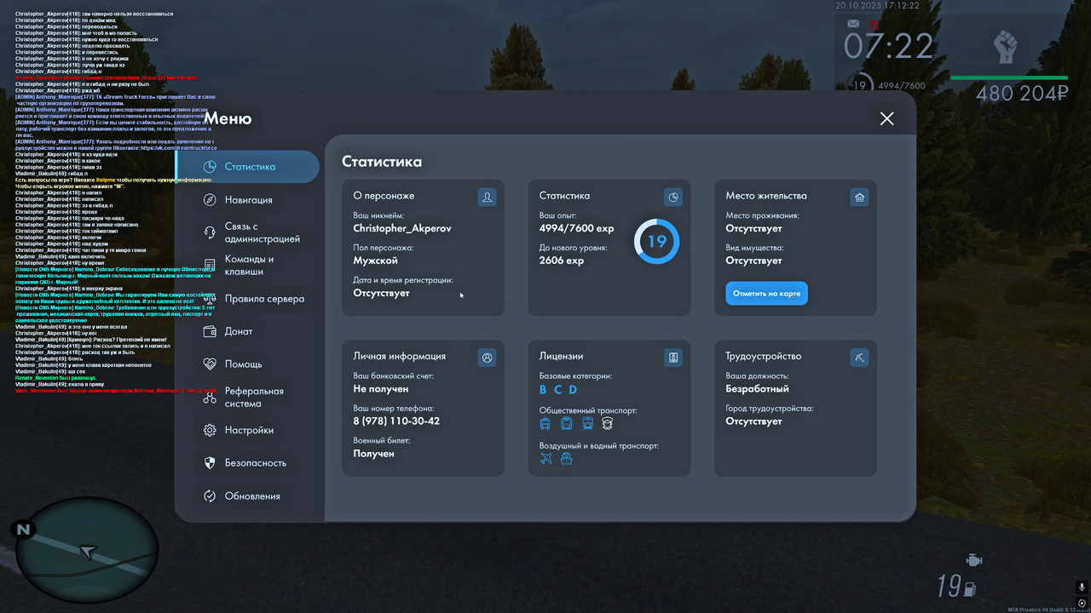Click the Статистика pie-chart sidebar icon
This screenshot has height=613, width=1091.
point(210,167)
